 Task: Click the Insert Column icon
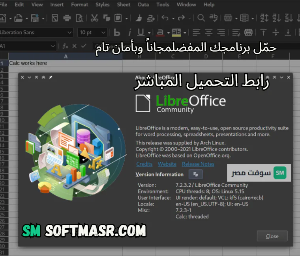[244, 18]
